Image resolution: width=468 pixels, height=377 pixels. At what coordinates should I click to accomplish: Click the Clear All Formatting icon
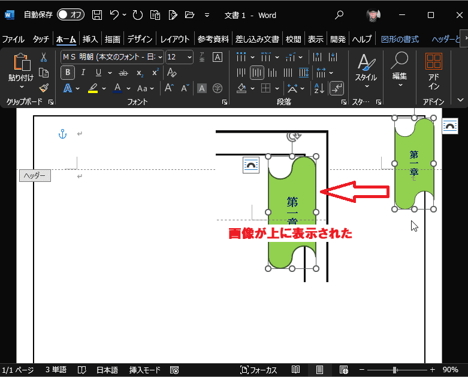(171, 73)
